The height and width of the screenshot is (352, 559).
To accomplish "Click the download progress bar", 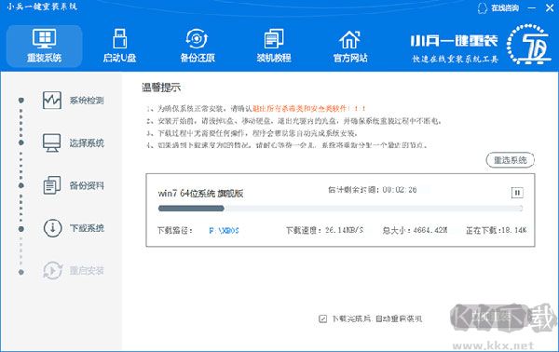I will [340, 209].
